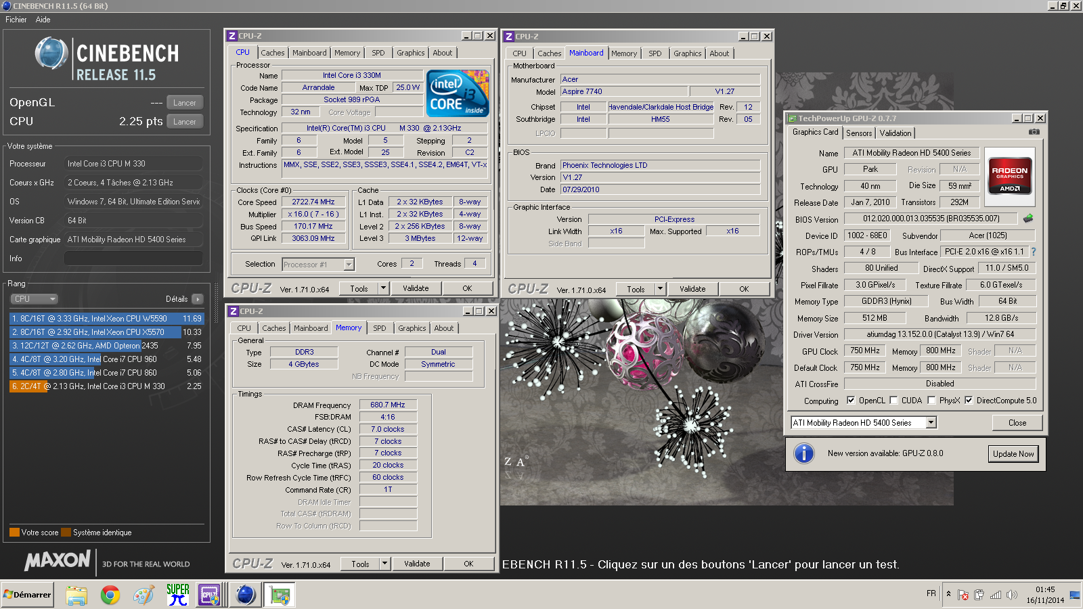Click the Système identique color swatch

[x=66, y=533]
